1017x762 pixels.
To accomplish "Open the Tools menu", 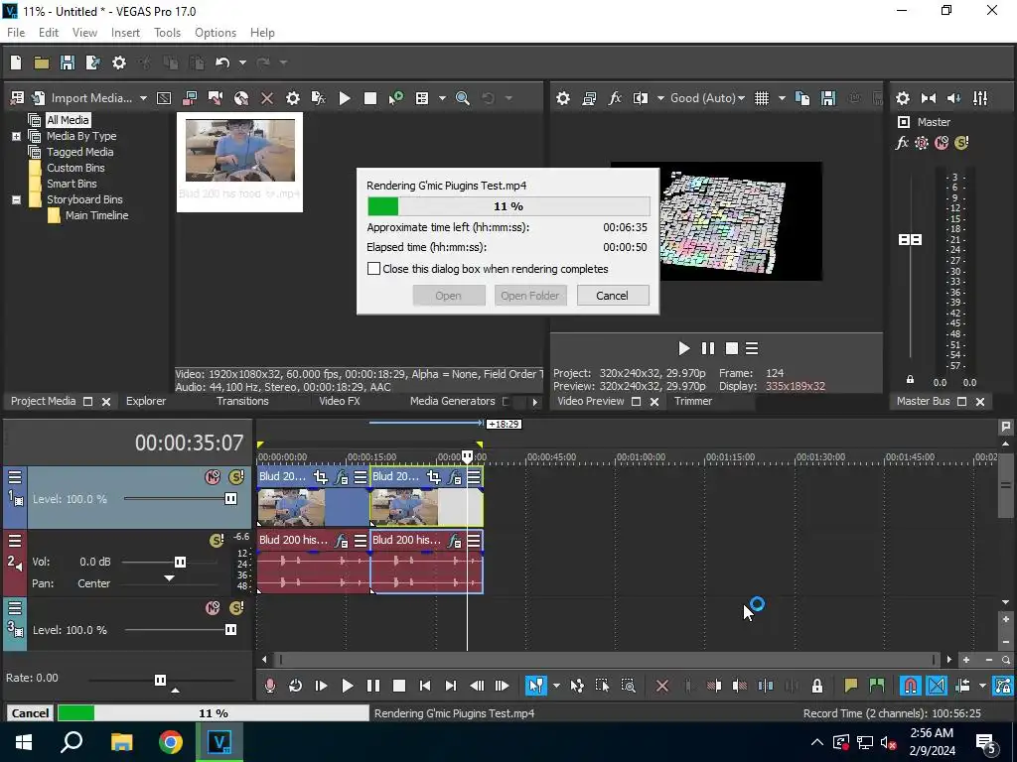I will (x=167, y=33).
